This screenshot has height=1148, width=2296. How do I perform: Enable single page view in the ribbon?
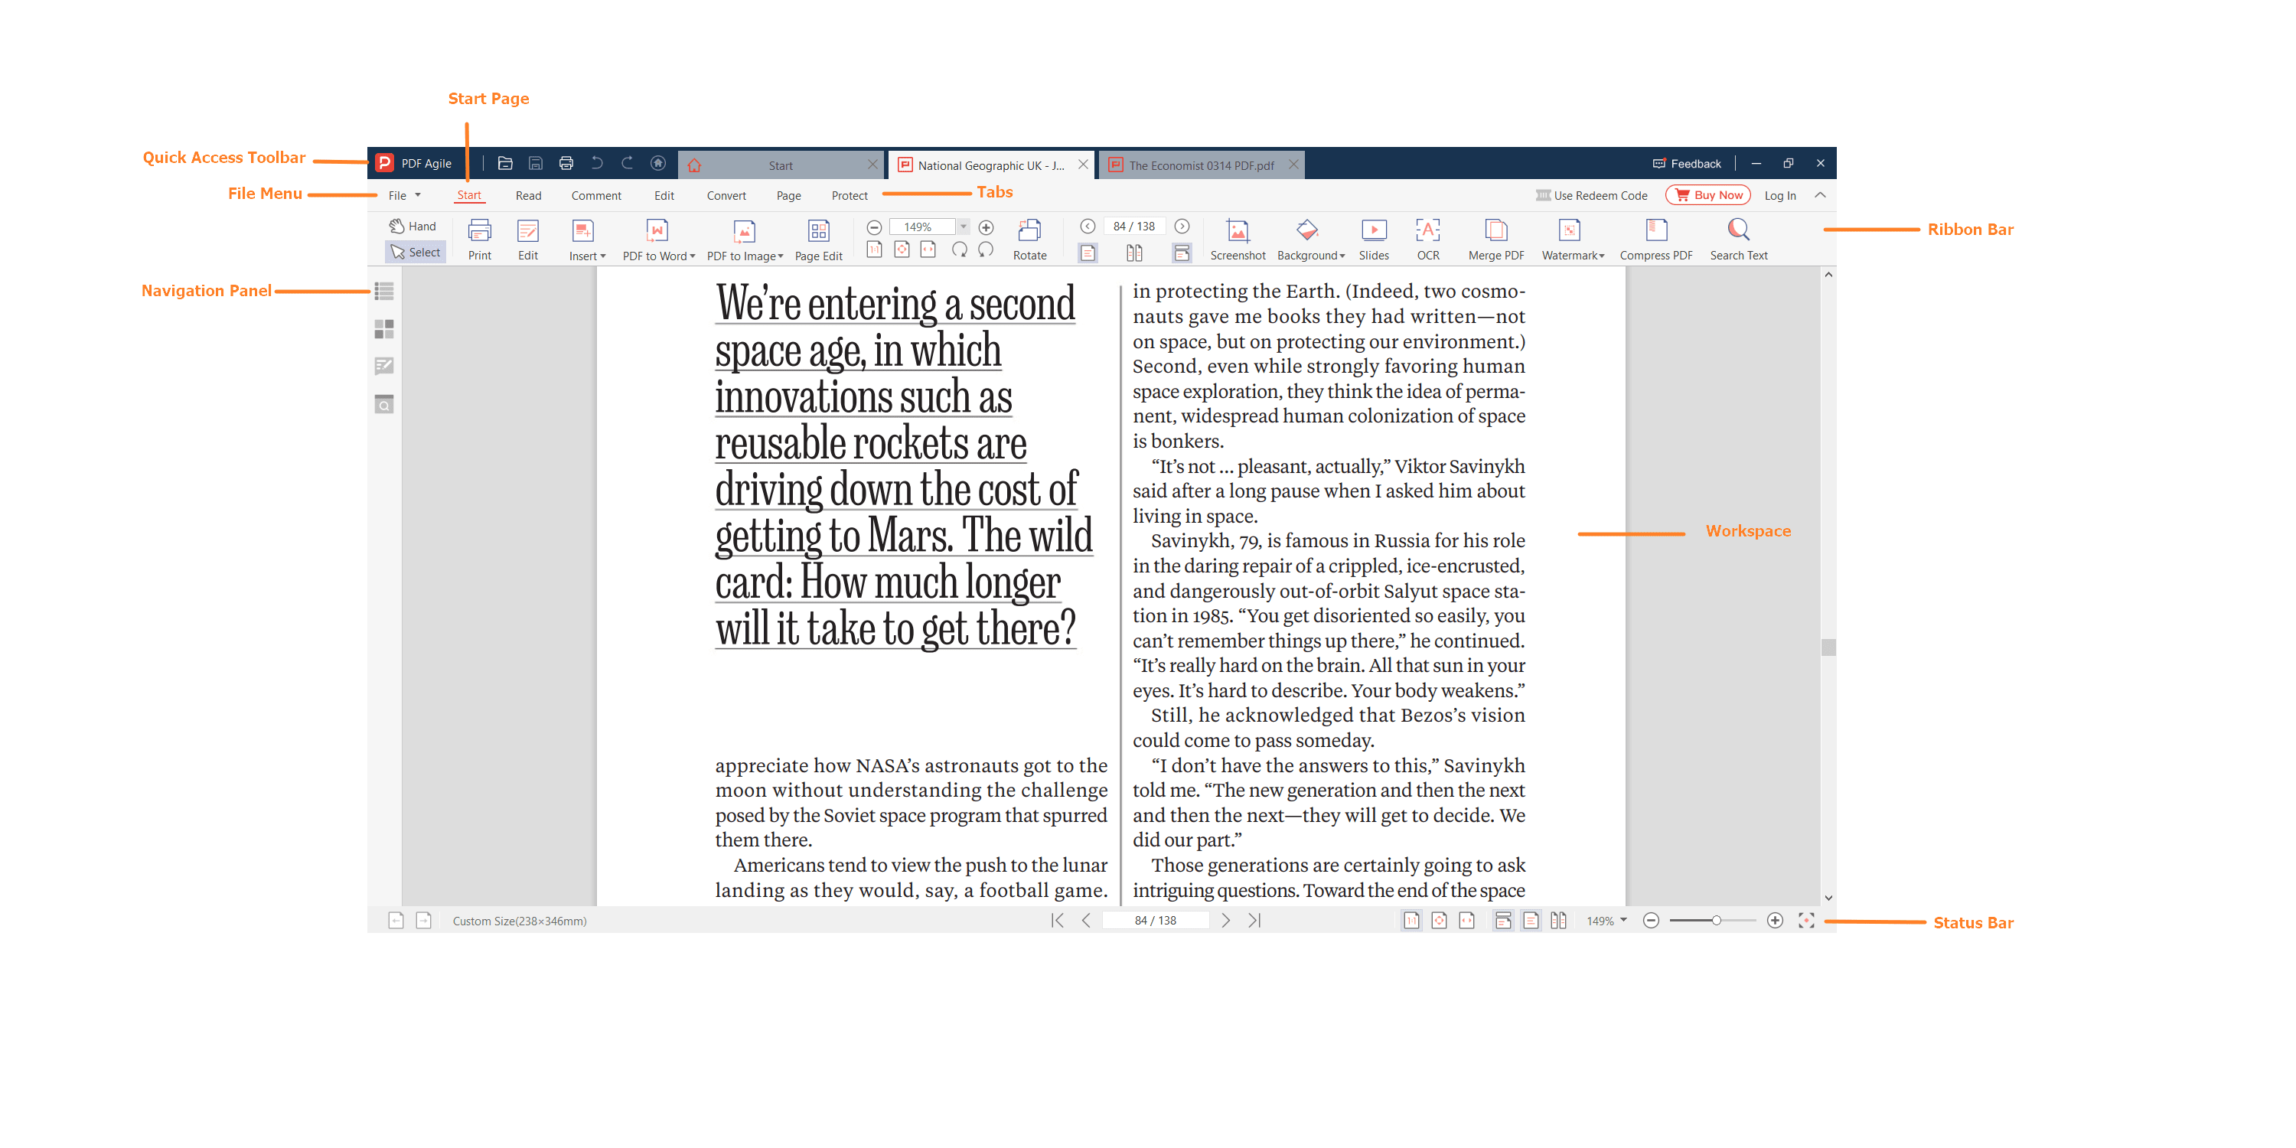pos(1088,253)
